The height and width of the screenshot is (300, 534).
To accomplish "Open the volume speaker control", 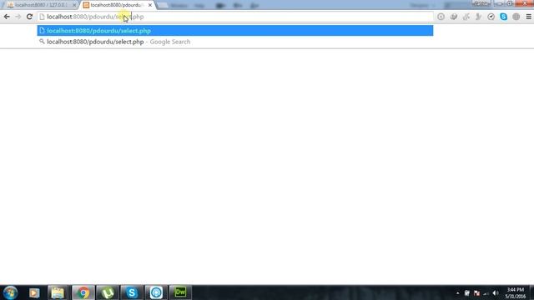I will (x=496, y=293).
